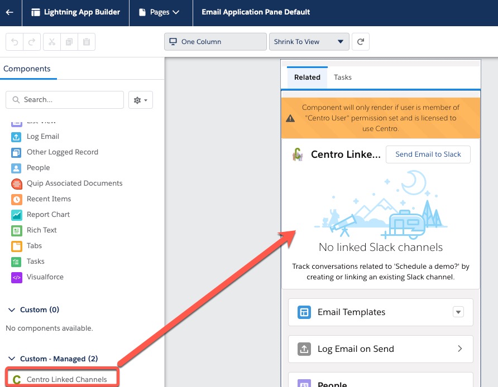Click the Log Email on Send title
The image size is (498, 387).
click(356, 349)
